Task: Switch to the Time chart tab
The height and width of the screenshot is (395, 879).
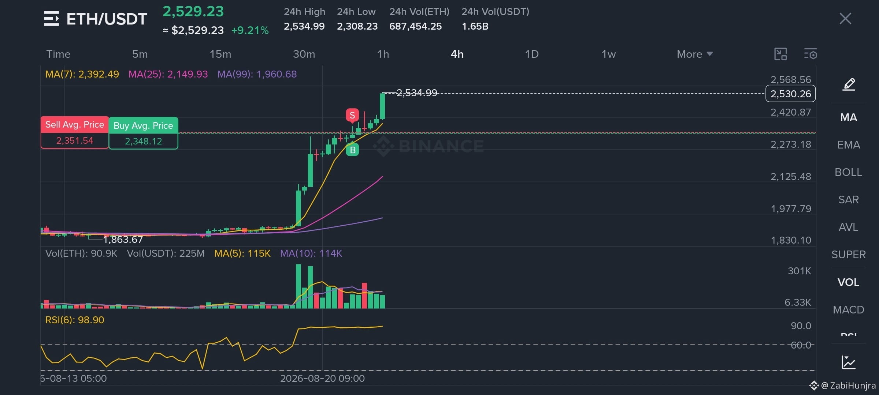Action: 58,54
